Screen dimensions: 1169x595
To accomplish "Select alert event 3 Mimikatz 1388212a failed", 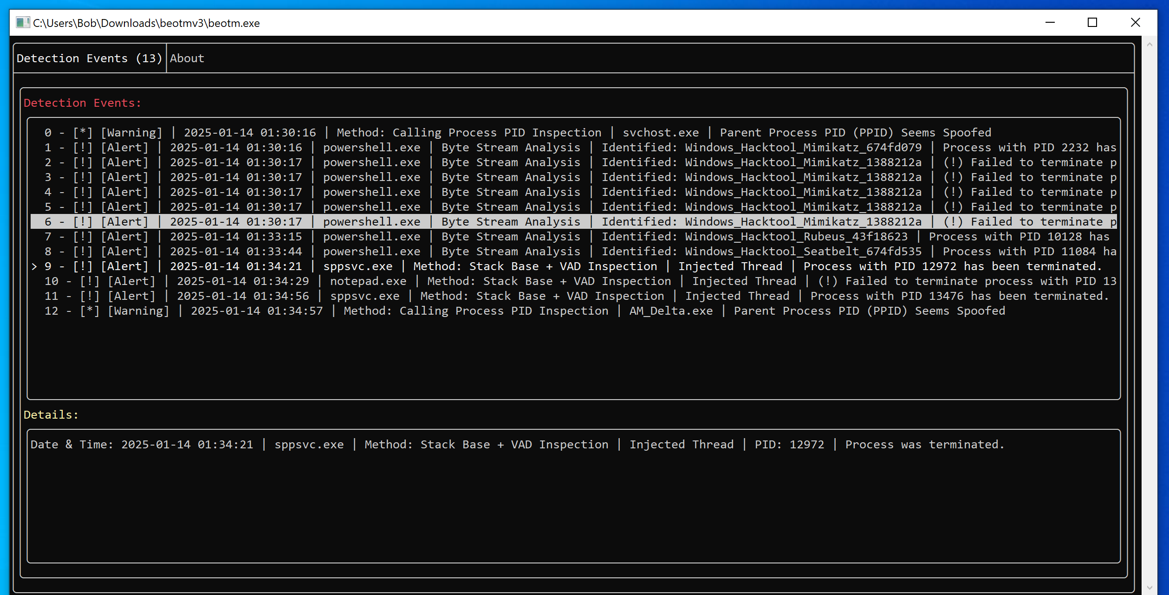I will coord(577,177).
